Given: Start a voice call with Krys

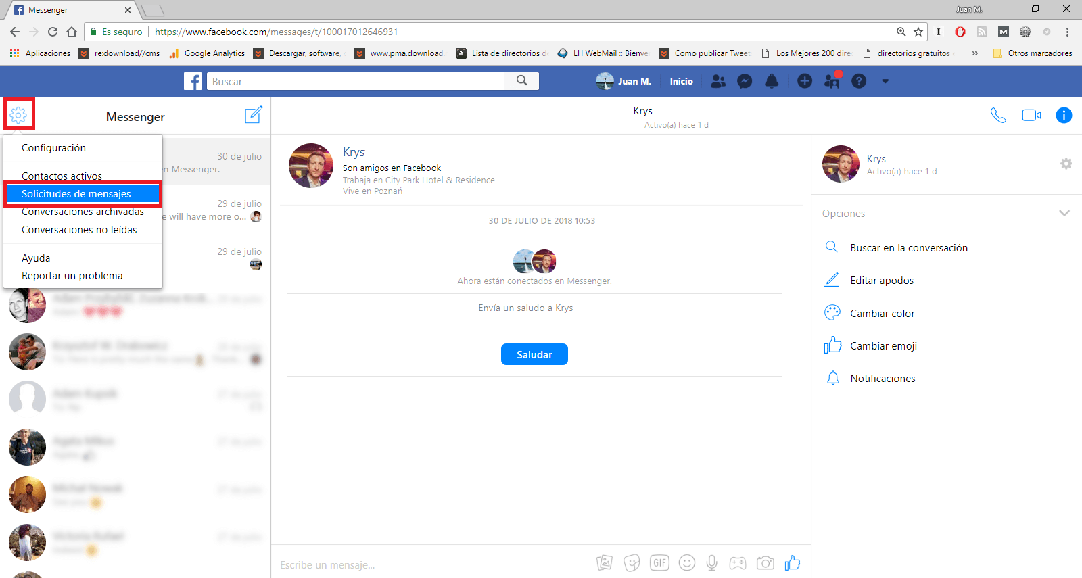Looking at the screenshot, I should 998,115.
